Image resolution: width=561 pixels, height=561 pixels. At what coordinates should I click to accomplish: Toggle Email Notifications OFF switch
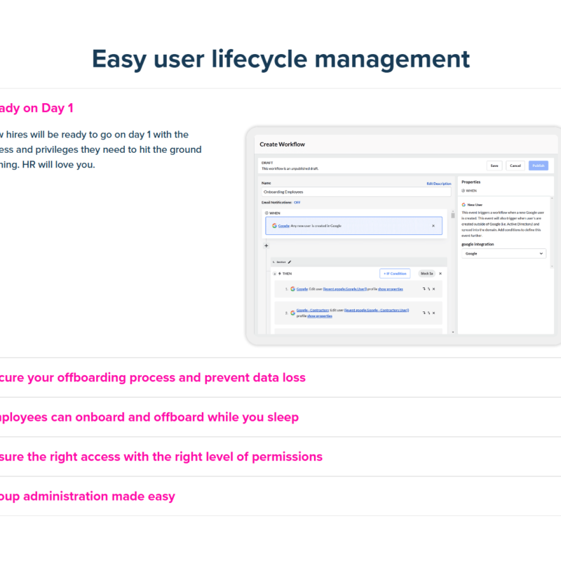(x=297, y=202)
